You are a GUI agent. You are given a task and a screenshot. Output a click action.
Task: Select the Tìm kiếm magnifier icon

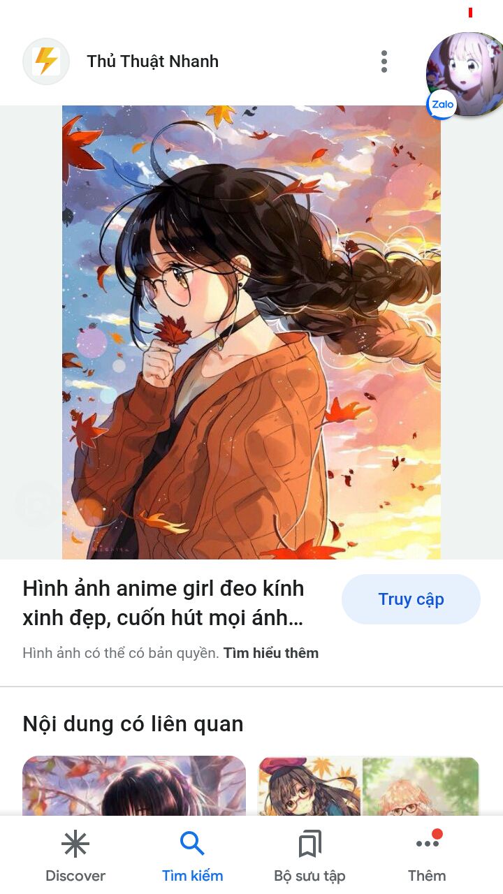pos(192,844)
